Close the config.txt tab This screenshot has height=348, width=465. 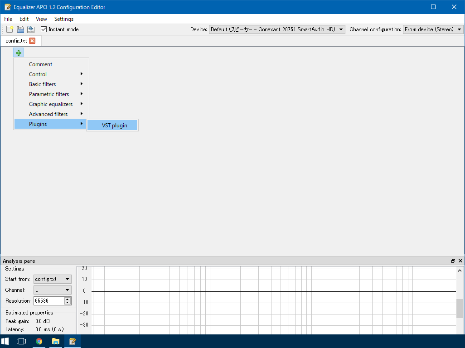32,41
